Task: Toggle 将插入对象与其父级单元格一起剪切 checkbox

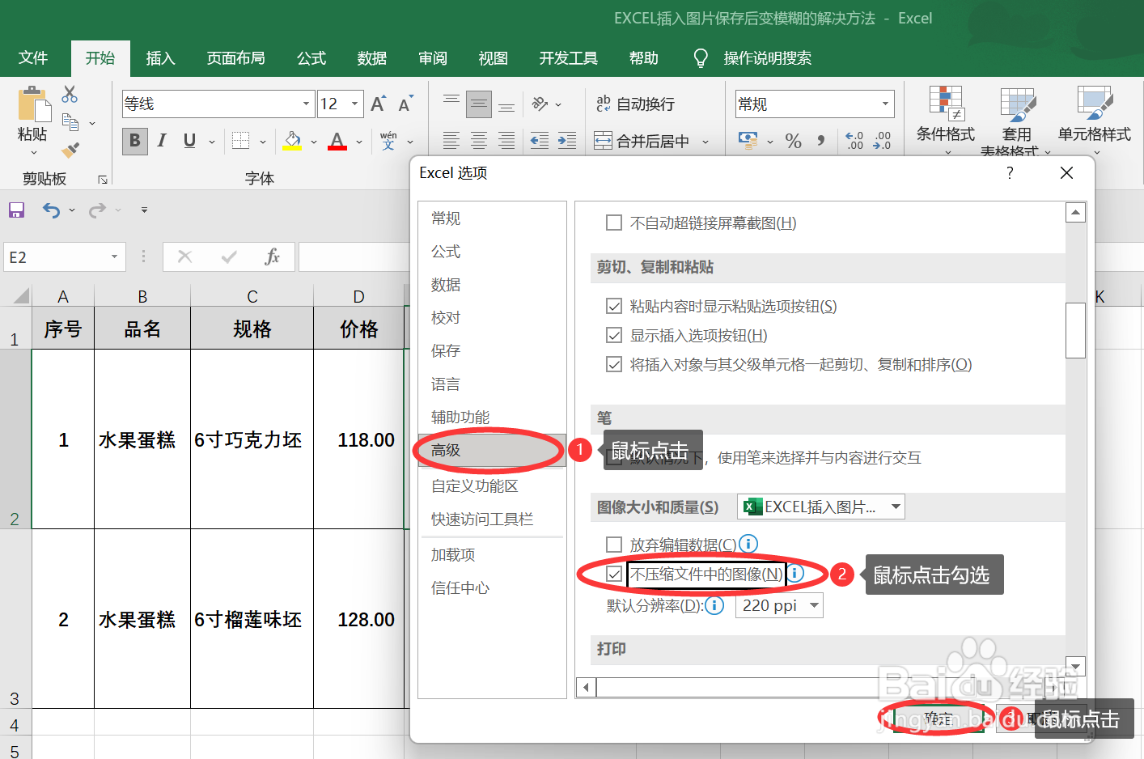Action: [614, 364]
